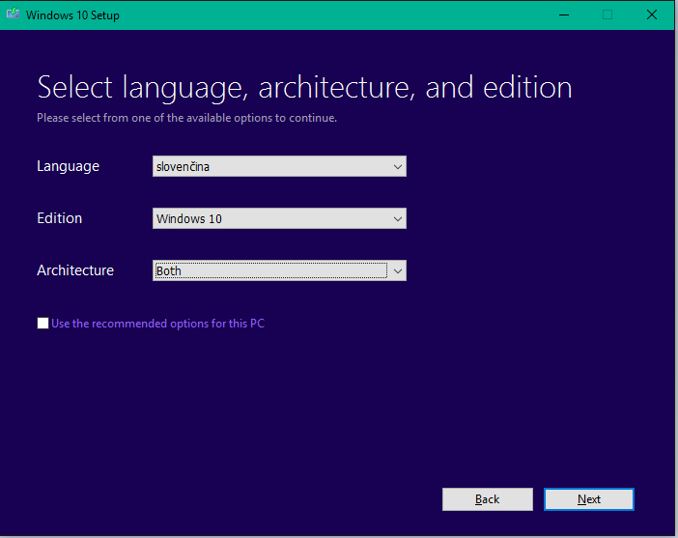Click 'Please select from one of the available options' text
Image resolution: width=678 pixels, height=538 pixels.
[186, 118]
